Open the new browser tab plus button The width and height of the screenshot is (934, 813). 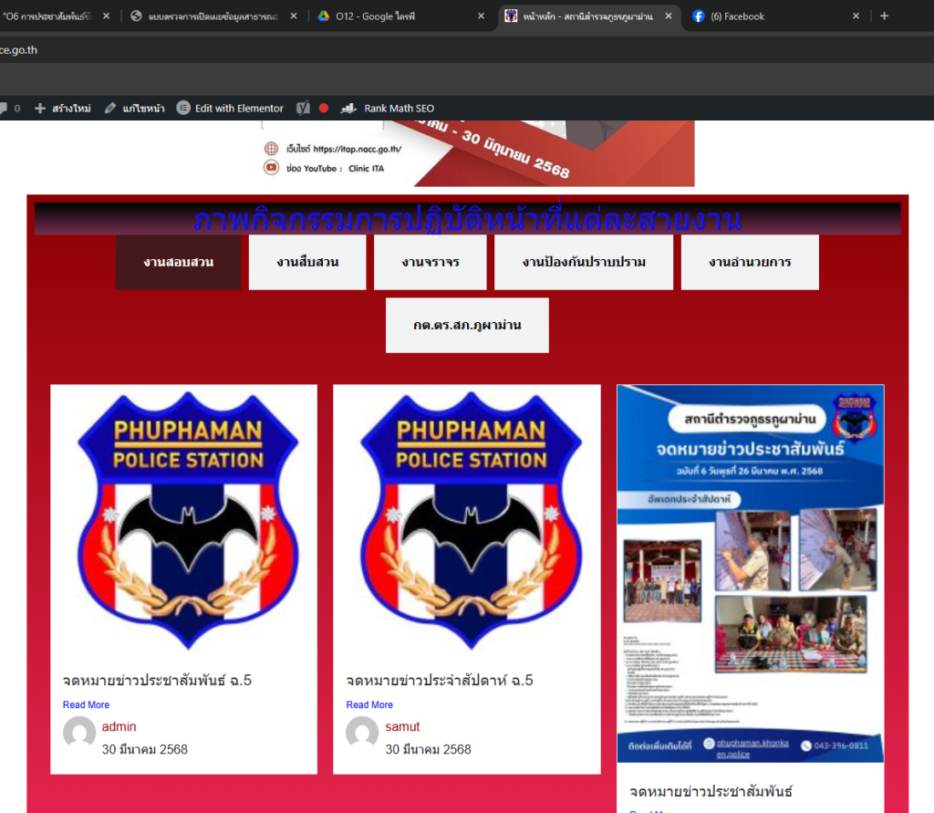tap(884, 16)
